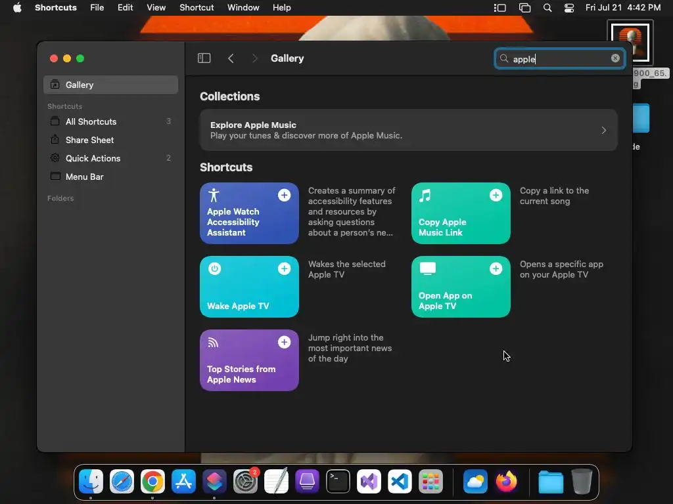
Task: Open the Explore Apple Music collection row
Action: tap(409, 130)
